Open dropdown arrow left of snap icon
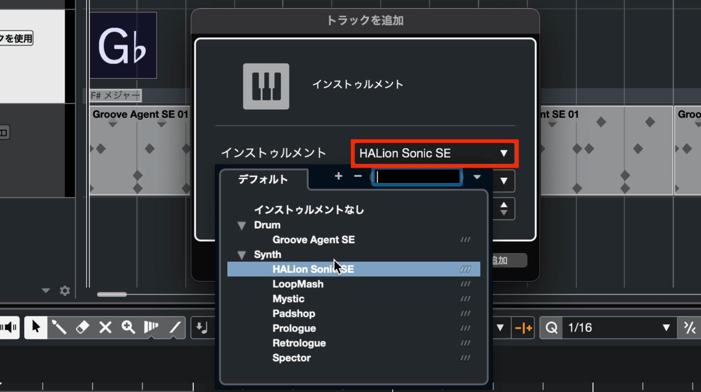Image resolution: width=701 pixels, height=392 pixels. [500, 328]
